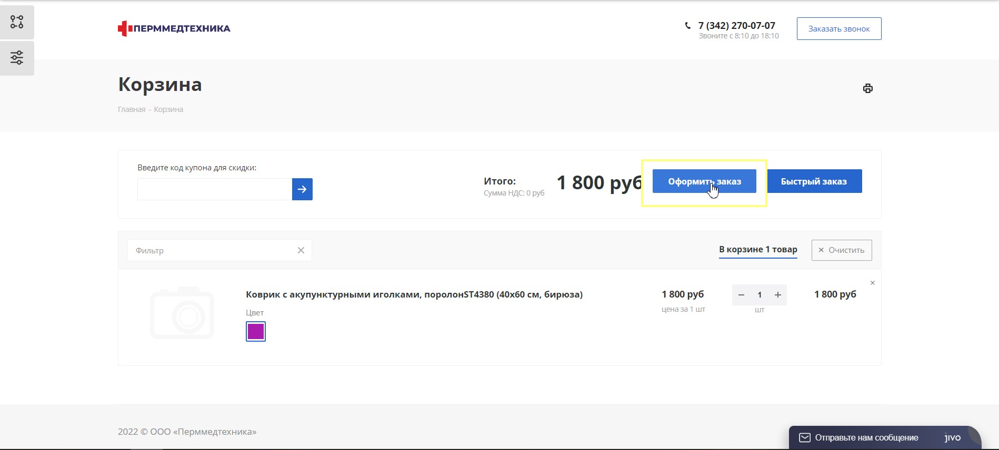Click the Итого total 1 800 руб
999x450 pixels.
pyautogui.click(x=600, y=183)
